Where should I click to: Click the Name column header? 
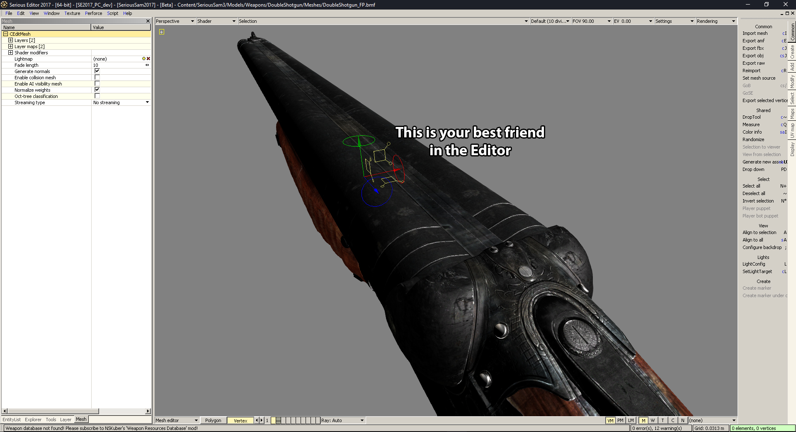[x=46, y=27]
